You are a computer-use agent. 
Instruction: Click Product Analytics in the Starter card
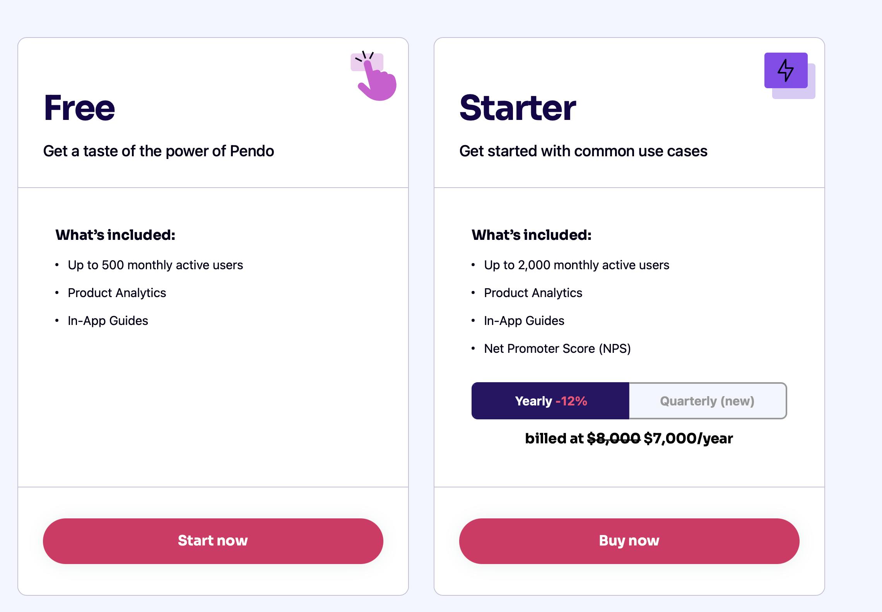[533, 293]
